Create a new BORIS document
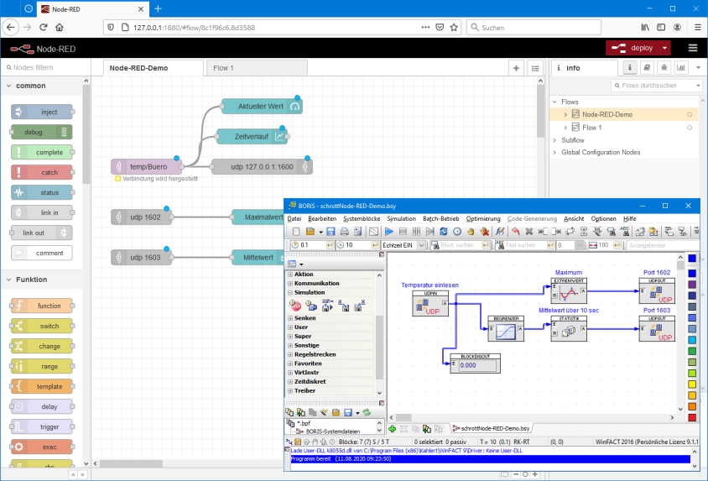The image size is (708, 481). [x=296, y=232]
